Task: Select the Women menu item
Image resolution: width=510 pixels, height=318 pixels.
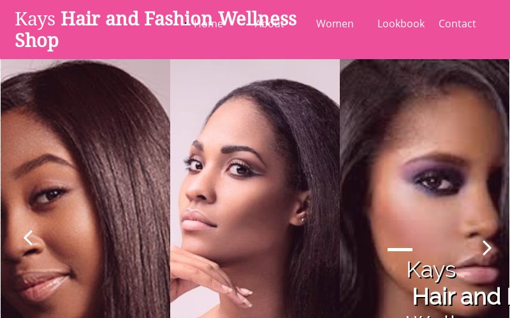Action: [x=335, y=24]
